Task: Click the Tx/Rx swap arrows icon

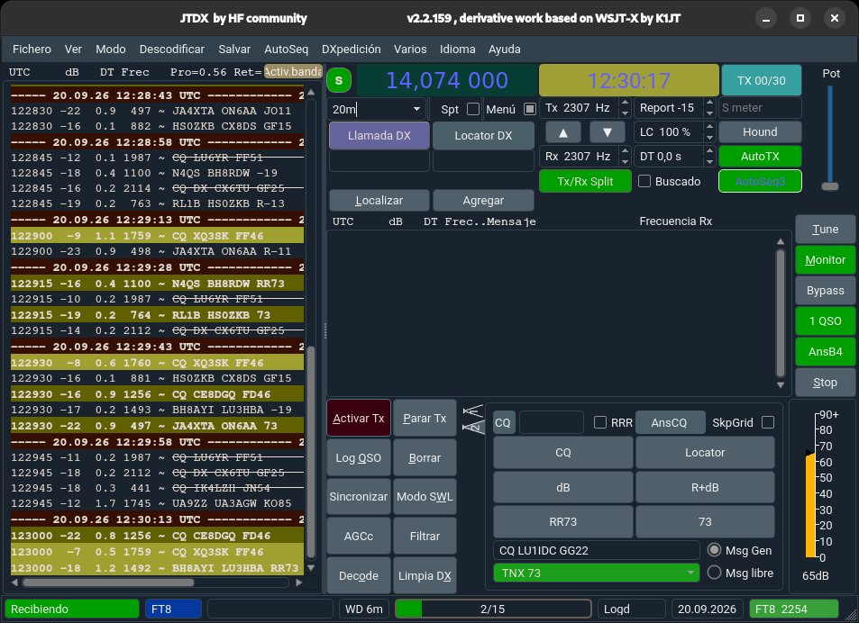Action: [473, 419]
